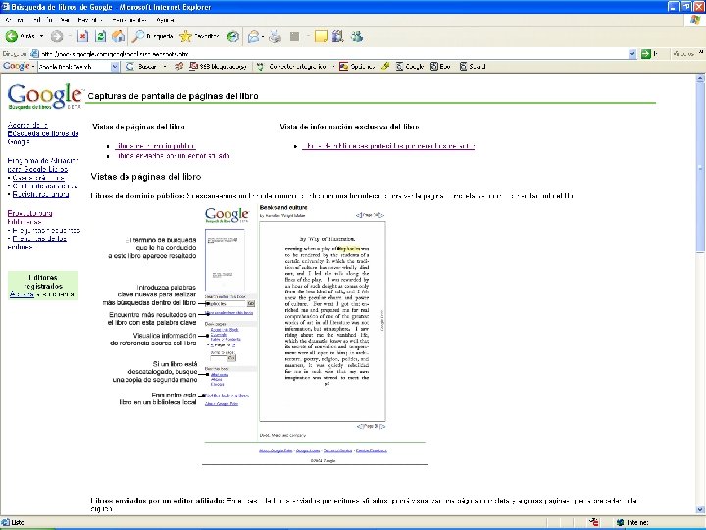Screen dimensions: 706x530
Task: Open the Mail button dropdown arrow
Action: click(263, 36)
